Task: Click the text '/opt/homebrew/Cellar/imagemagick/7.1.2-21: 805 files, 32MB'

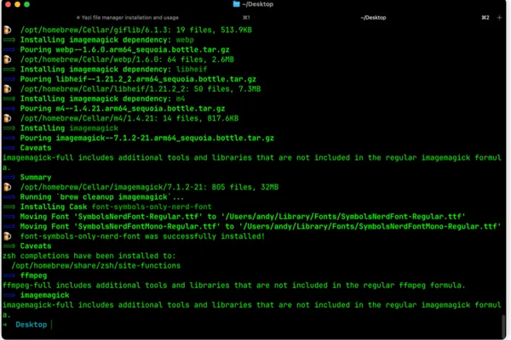Action: pos(149,187)
